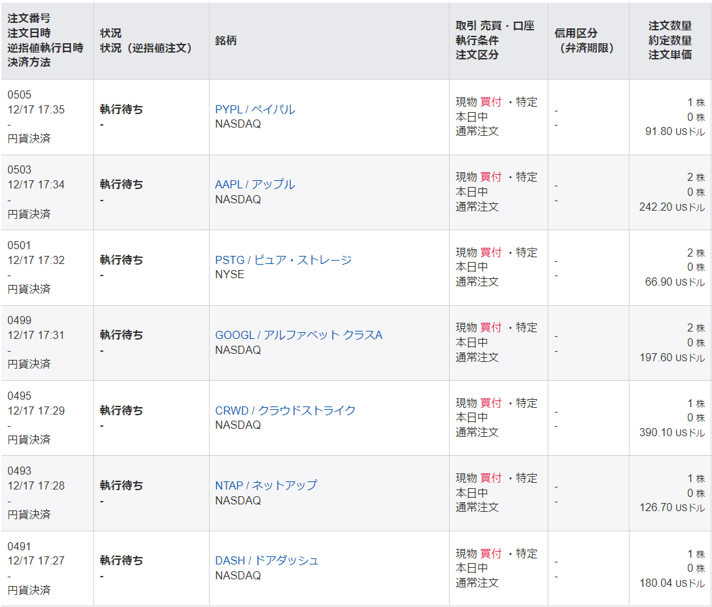Viewport: 712px width, 607px height.
Task: Select order number 0495
Action: [x=20, y=396]
